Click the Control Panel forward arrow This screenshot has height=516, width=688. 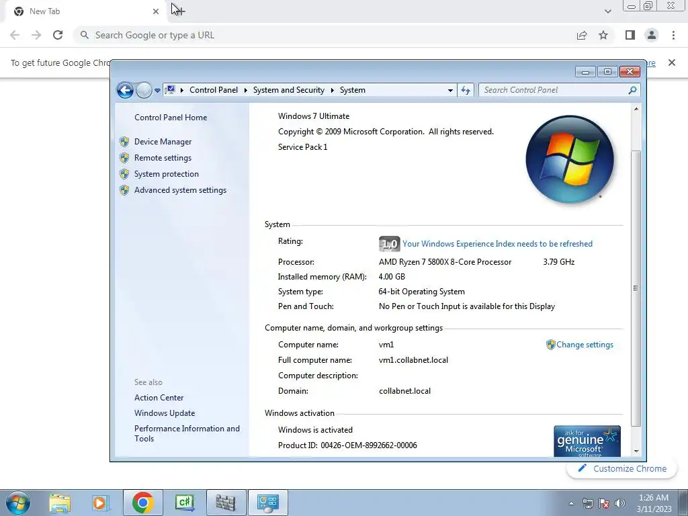click(x=144, y=91)
